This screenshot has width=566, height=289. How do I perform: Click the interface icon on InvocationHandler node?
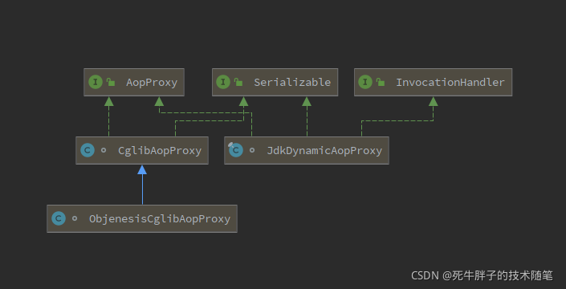pyautogui.click(x=365, y=82)
